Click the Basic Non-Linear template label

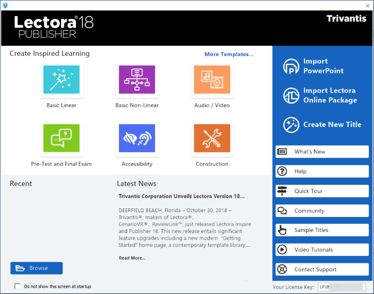pos(137,105)
